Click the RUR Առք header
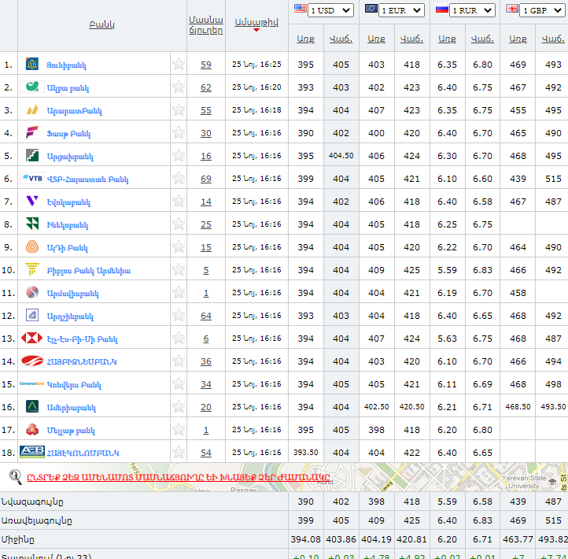 pyautogui.click(x=447, y=39)
